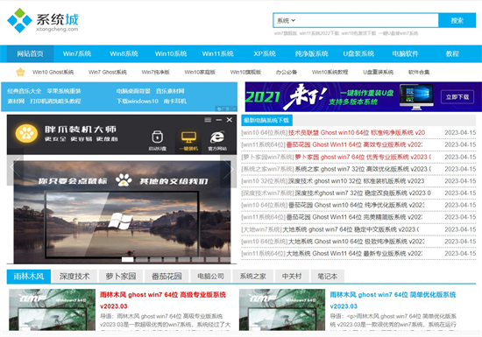Click the win11系统2022下载 search suggestion
This screenshot has width=482, height=337.
tap(319, 33)
